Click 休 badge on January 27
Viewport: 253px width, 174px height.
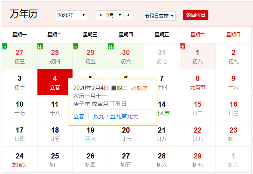click(4, 47)
